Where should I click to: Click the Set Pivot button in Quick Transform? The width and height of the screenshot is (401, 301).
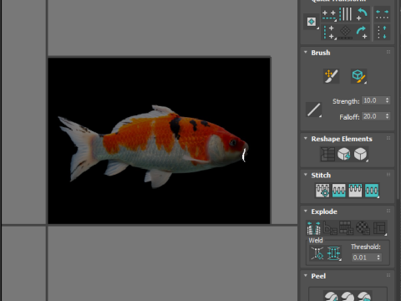[312, 22]
